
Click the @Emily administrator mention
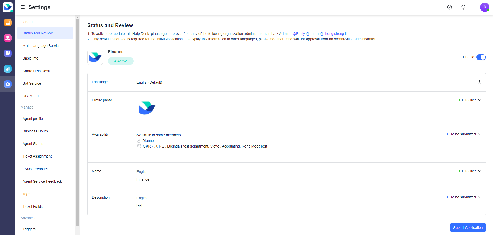[298, 34]
